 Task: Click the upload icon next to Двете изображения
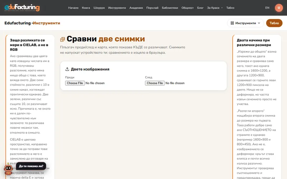[x=67, y=69]
